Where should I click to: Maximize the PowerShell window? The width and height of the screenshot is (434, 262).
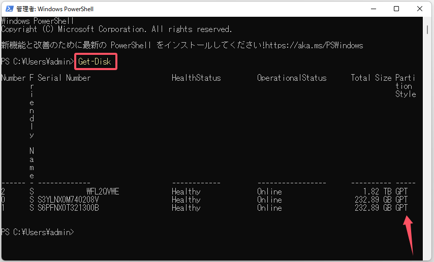coord(396,9)
